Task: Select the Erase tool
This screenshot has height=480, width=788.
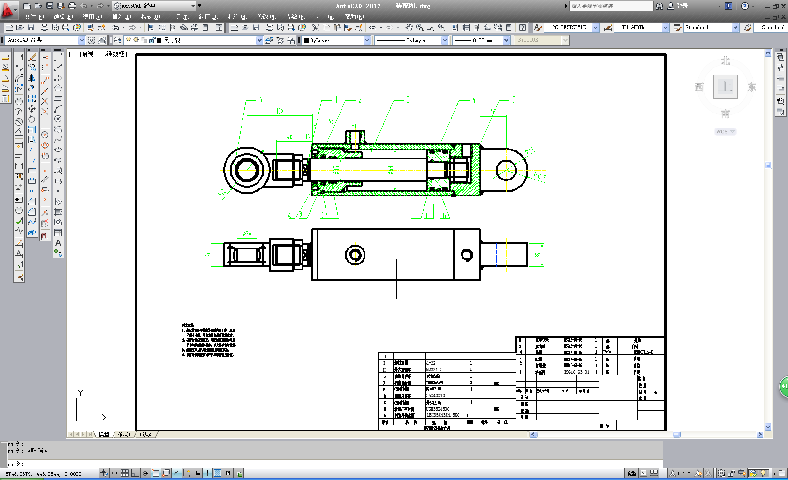Action: [x=32, y=57]
